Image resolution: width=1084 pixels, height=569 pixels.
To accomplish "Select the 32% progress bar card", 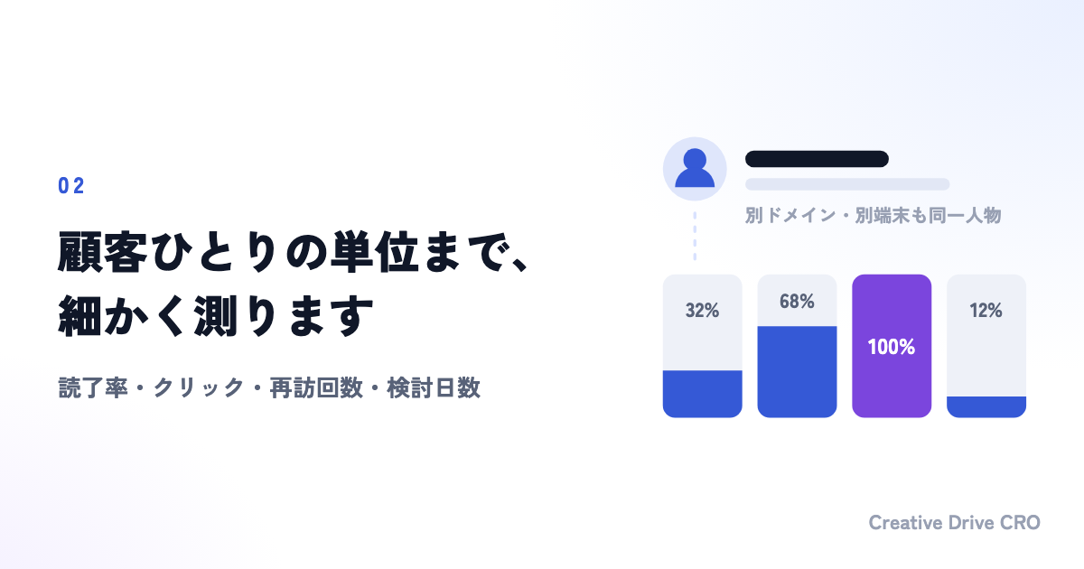I will (x=702, y=346).
